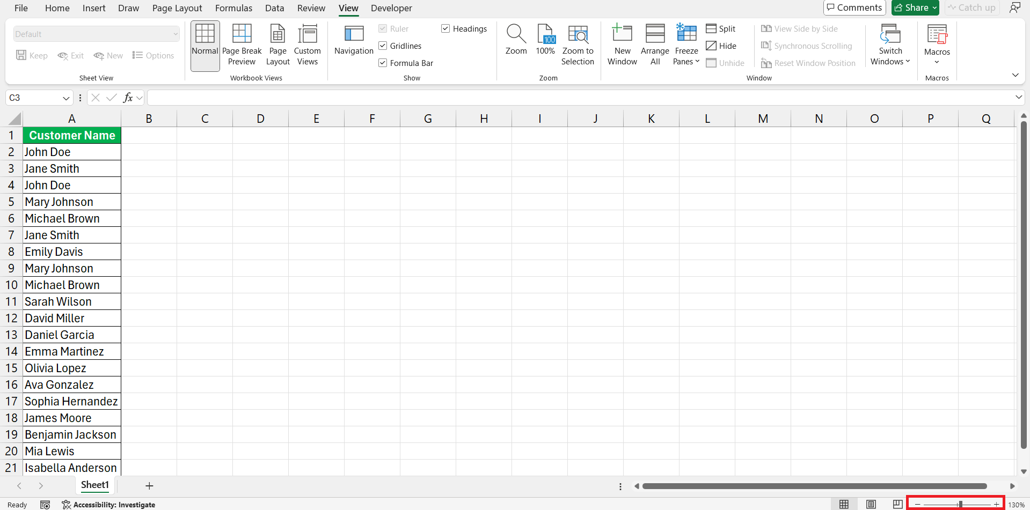Image resolution: width=1030 pixels, height=510 pixels.
Task: Click the Draw tab
Action: tap(129, 8)
